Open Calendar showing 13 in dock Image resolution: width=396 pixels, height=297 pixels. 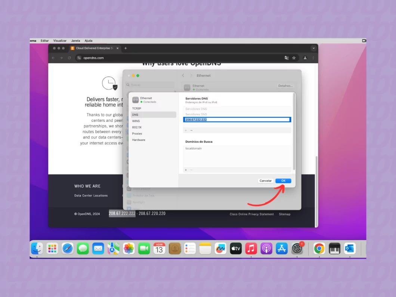(159, 248)
